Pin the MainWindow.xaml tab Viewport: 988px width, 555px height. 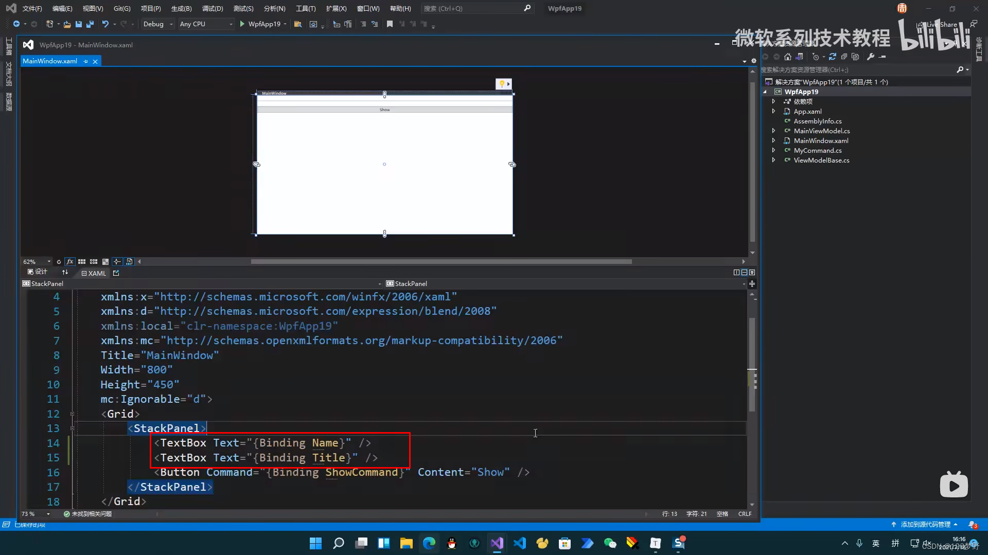86,61
